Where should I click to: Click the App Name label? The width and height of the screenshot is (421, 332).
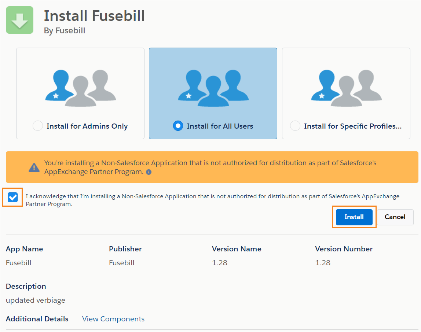pos(25,249)
